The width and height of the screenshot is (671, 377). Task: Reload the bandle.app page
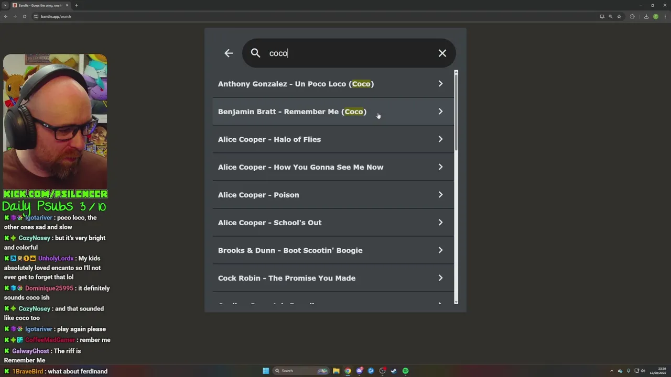24,16
